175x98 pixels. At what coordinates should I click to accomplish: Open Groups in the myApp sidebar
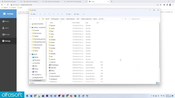8,35
